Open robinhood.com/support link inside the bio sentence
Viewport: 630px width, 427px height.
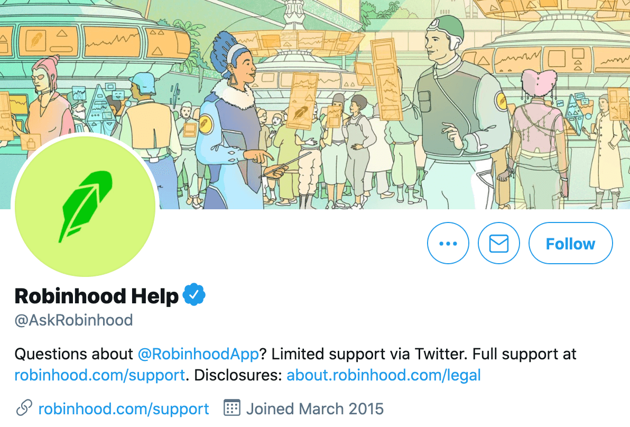pyautogui.click(x=100, y=375)
